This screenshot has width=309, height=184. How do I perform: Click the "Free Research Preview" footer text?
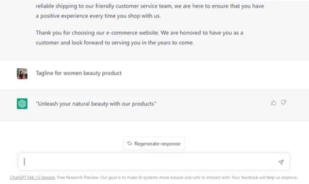click(x=74, y=177)
